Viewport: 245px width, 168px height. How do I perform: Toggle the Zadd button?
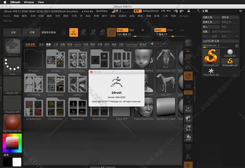160,30
